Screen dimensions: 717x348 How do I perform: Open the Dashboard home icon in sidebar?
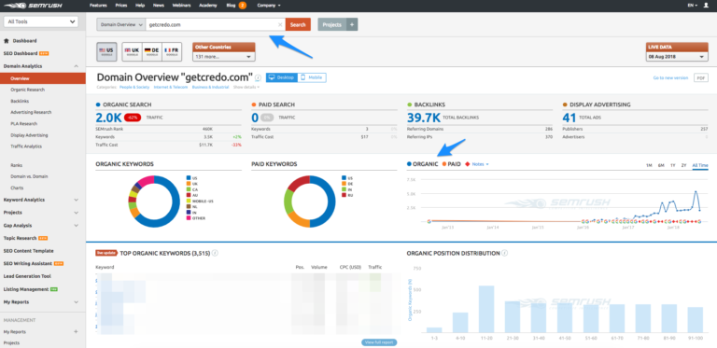click(6, 41)
